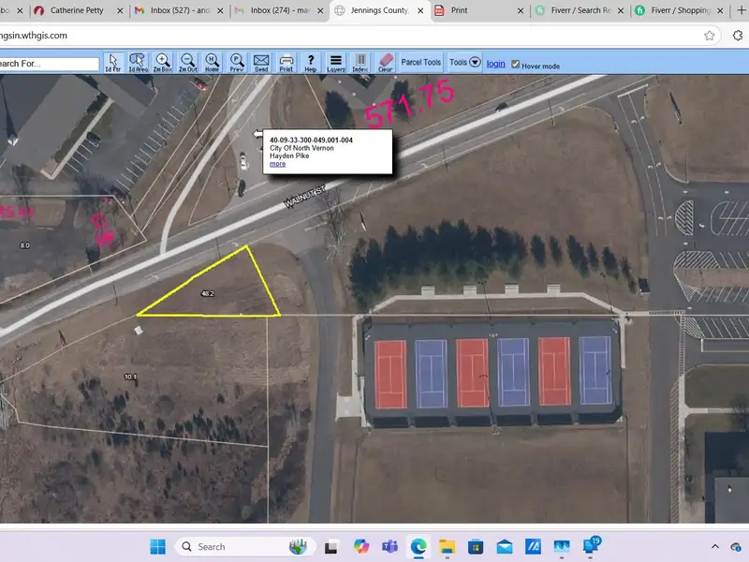Click the Send envelope icon
Screen dimensions: 749x562
click(x=261, y=63)
